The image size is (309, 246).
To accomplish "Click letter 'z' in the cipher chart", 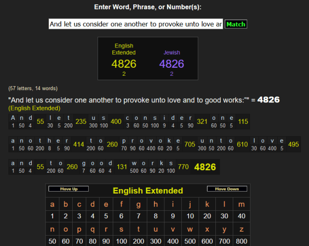I will click(x=241, y=229).
